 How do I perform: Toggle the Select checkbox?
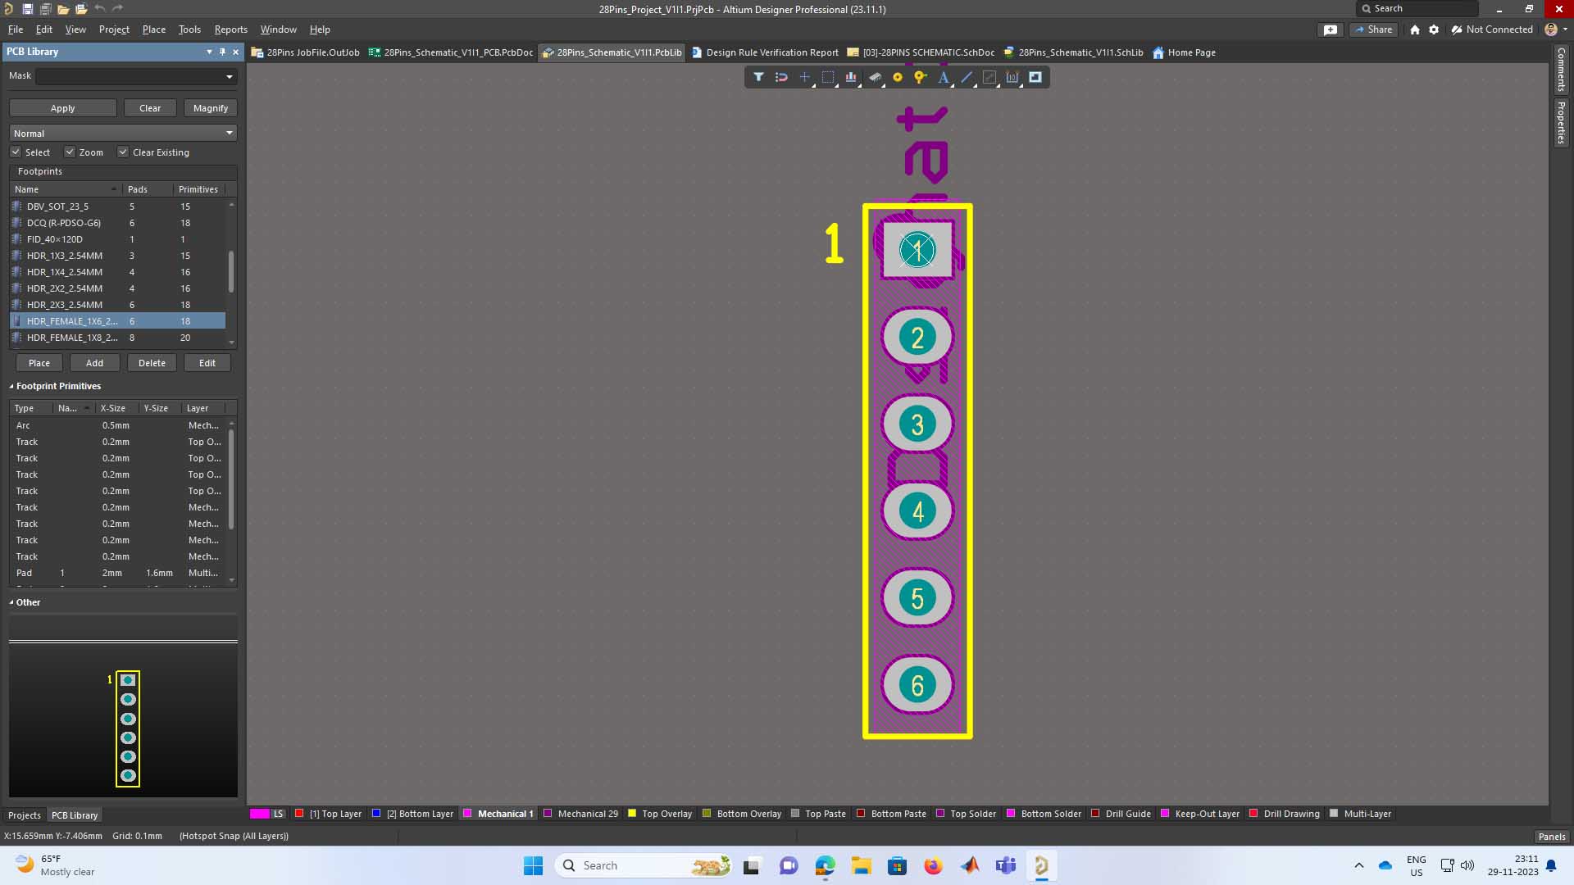click(x=16, y=152)
